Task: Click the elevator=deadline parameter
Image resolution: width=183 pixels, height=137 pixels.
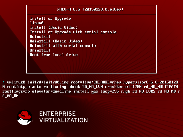Action: tap(52, 91)
